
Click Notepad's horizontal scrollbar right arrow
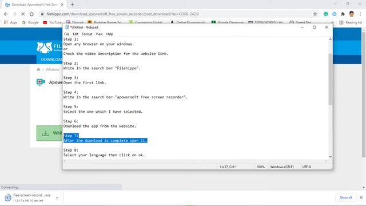pos(326,161)
